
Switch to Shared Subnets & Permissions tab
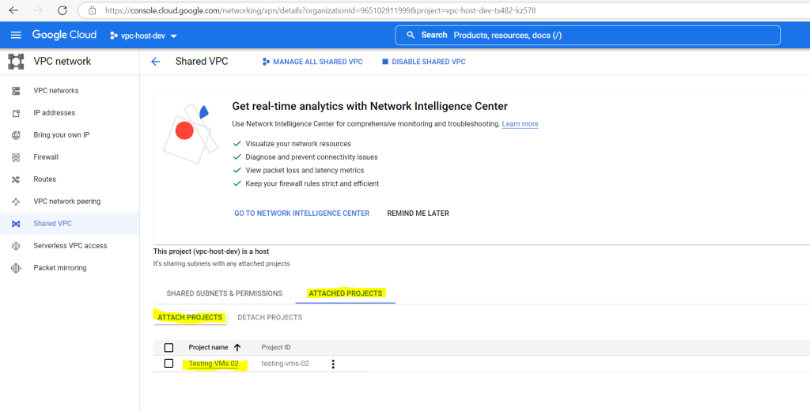[x=224, y=293]
